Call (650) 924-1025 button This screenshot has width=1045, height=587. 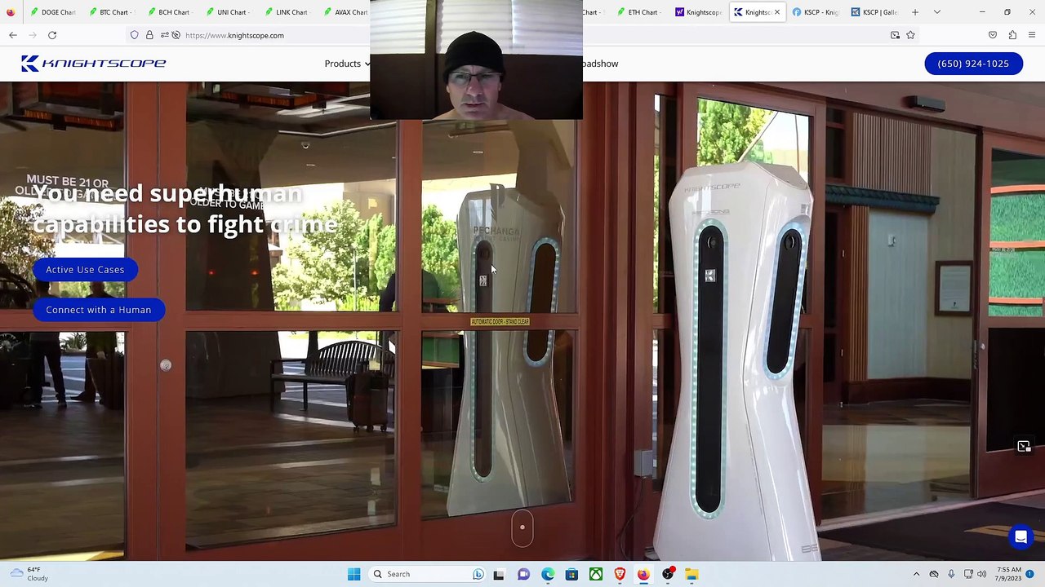point(973,64)
